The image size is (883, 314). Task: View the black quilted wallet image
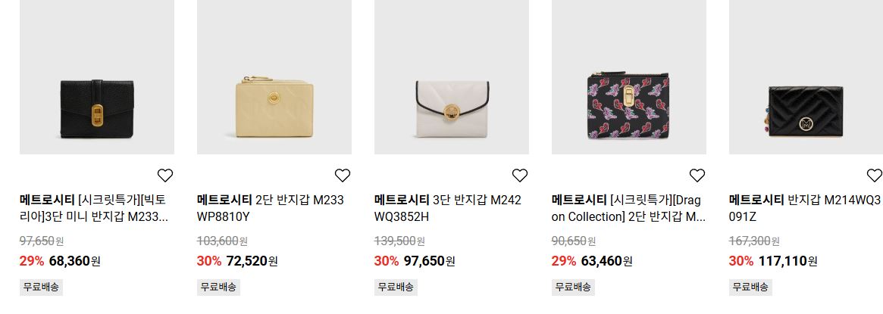point(806,77)
